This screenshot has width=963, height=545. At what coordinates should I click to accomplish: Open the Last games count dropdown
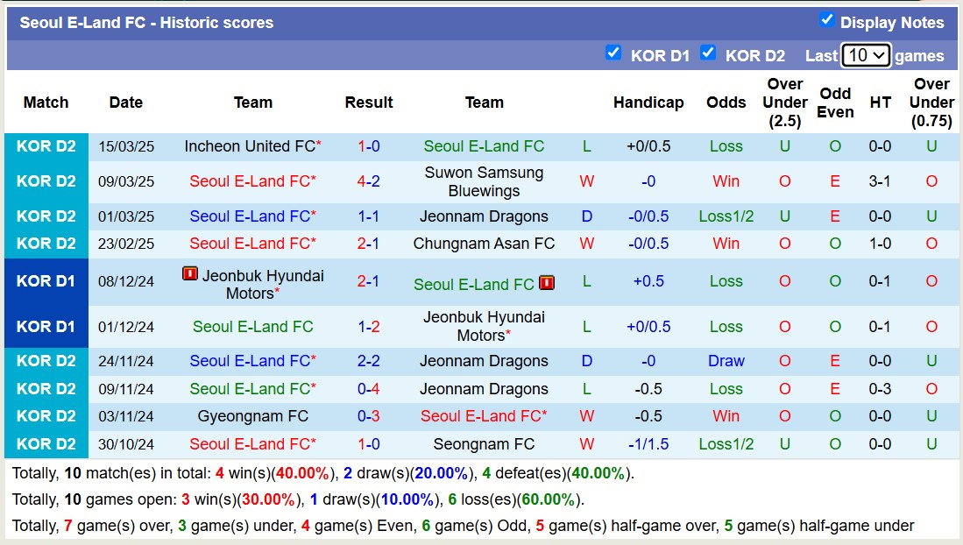tap(866, 54)
